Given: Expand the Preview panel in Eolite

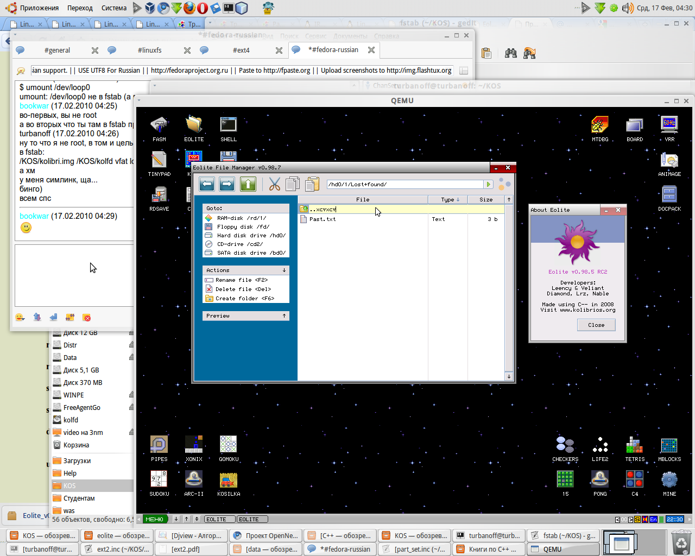Looking at the screenshot, I should pos(284,316).
